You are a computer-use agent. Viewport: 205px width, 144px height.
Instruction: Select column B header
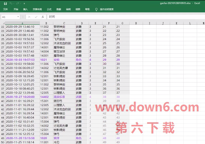46,23
